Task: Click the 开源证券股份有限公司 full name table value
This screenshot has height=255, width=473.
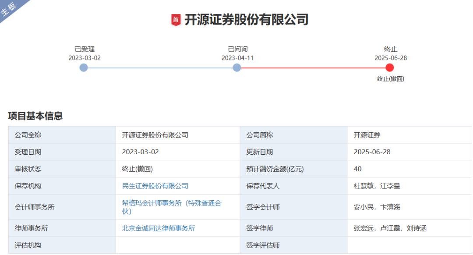Action: pyautogui.click(x=155, y=135)
